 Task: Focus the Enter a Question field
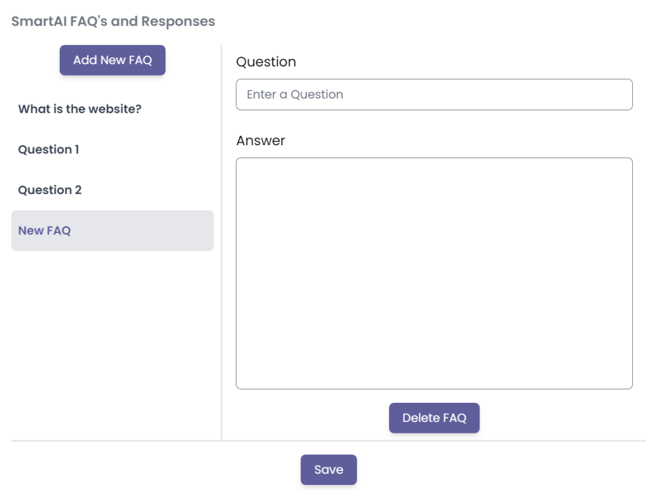tap(434, 95)
